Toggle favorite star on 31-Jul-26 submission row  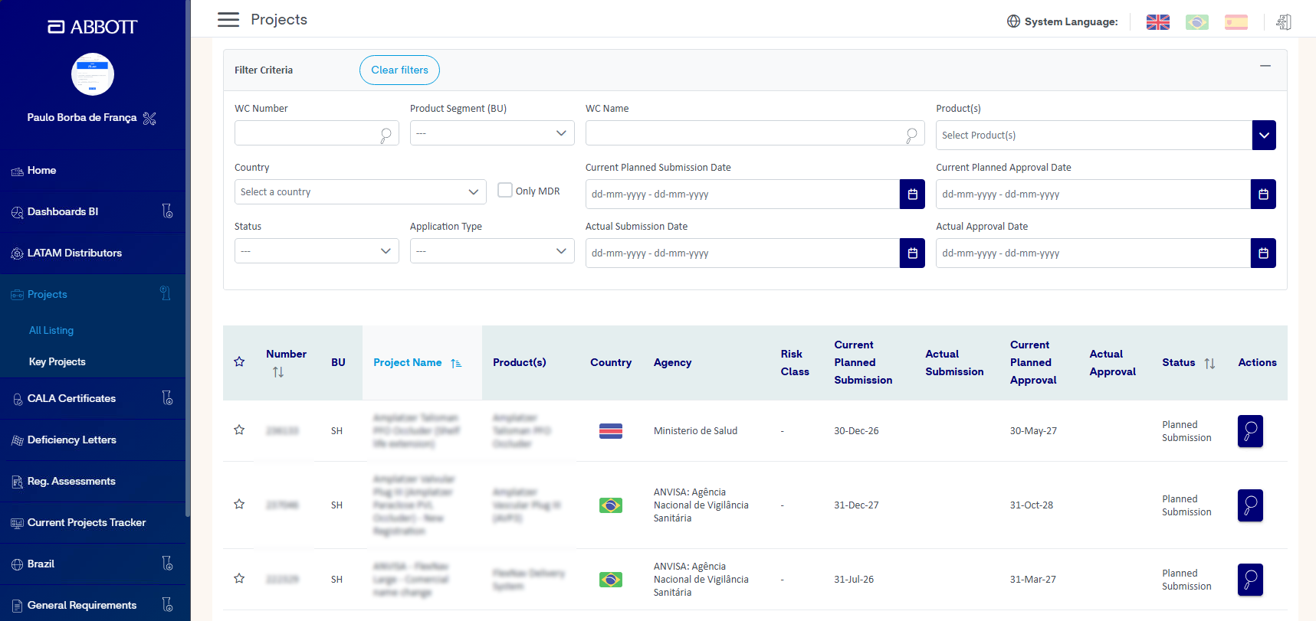(239, 579)
